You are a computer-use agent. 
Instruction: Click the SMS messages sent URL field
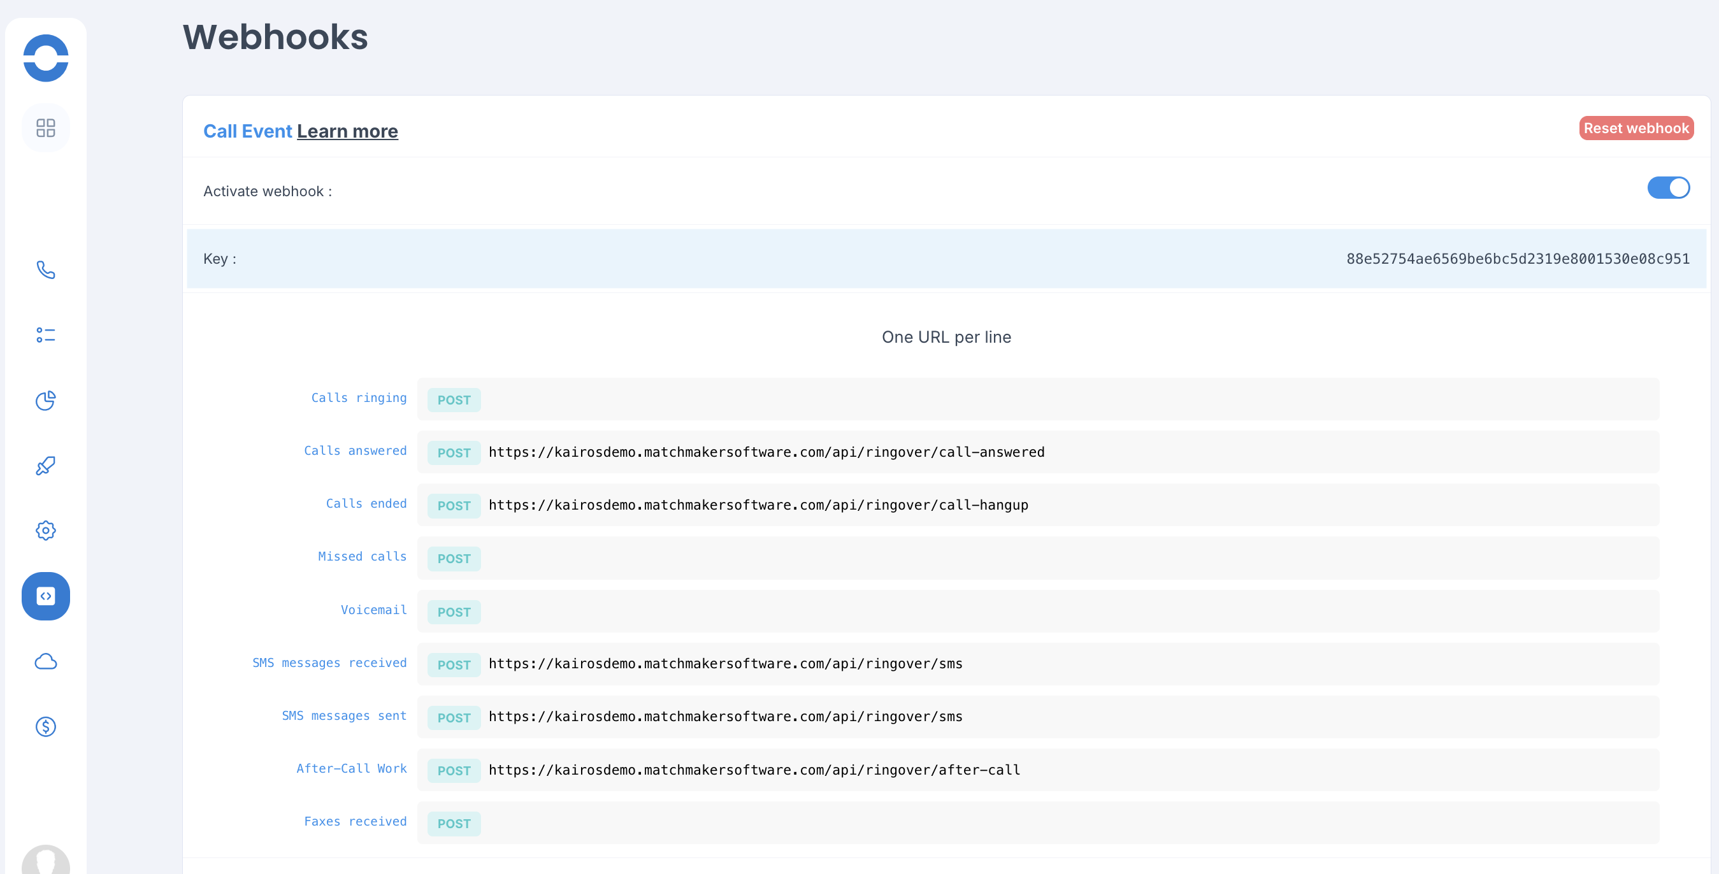point(1038,717)
